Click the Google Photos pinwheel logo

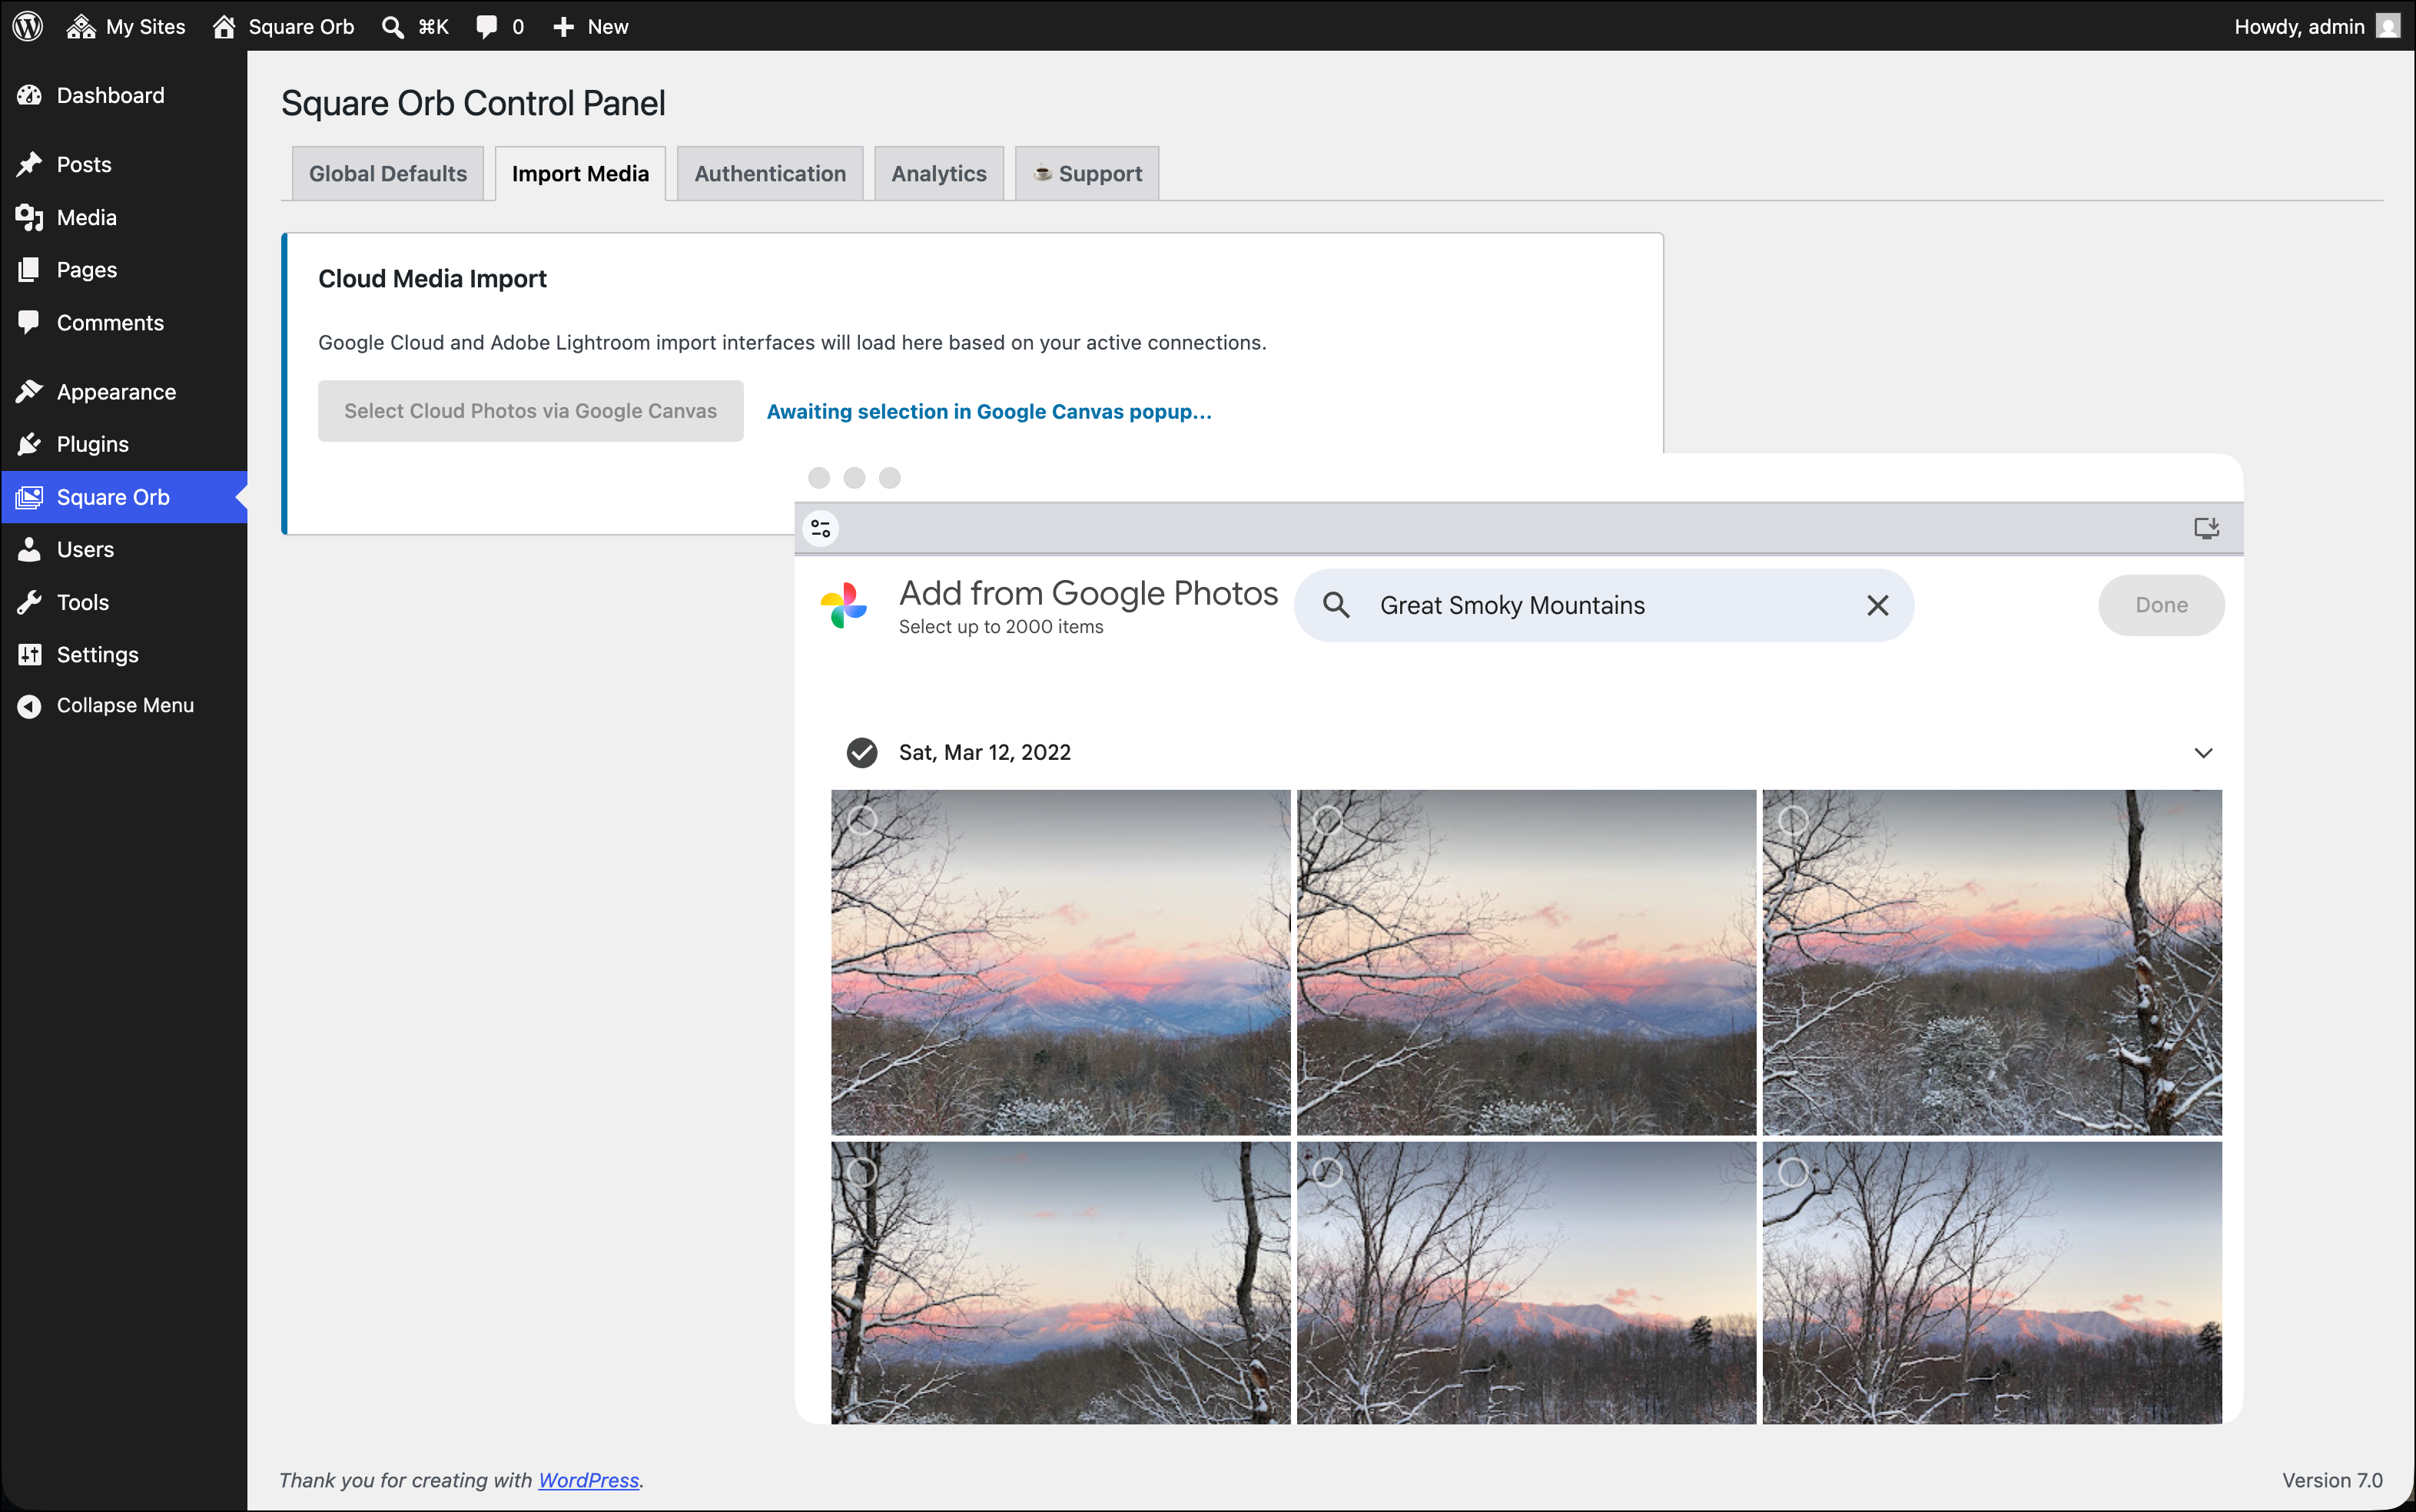[x=843, y=605]
